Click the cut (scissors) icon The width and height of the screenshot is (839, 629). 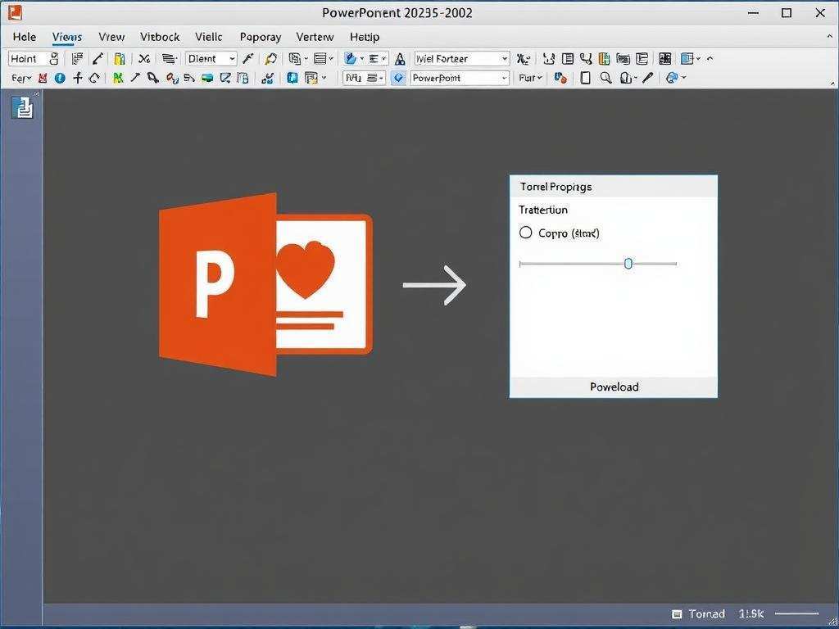(143, 58)
